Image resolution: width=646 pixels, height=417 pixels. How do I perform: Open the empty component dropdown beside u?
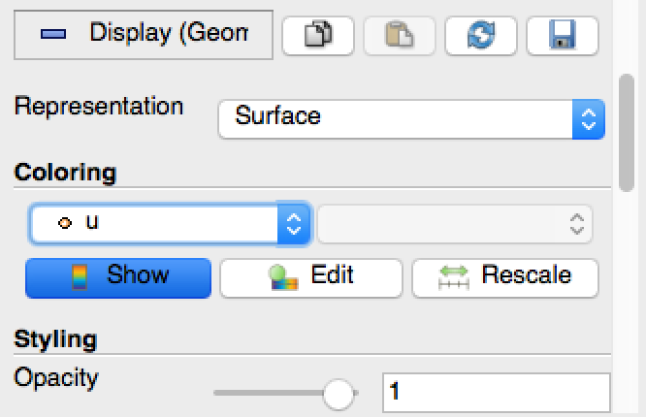click(454, 224)
